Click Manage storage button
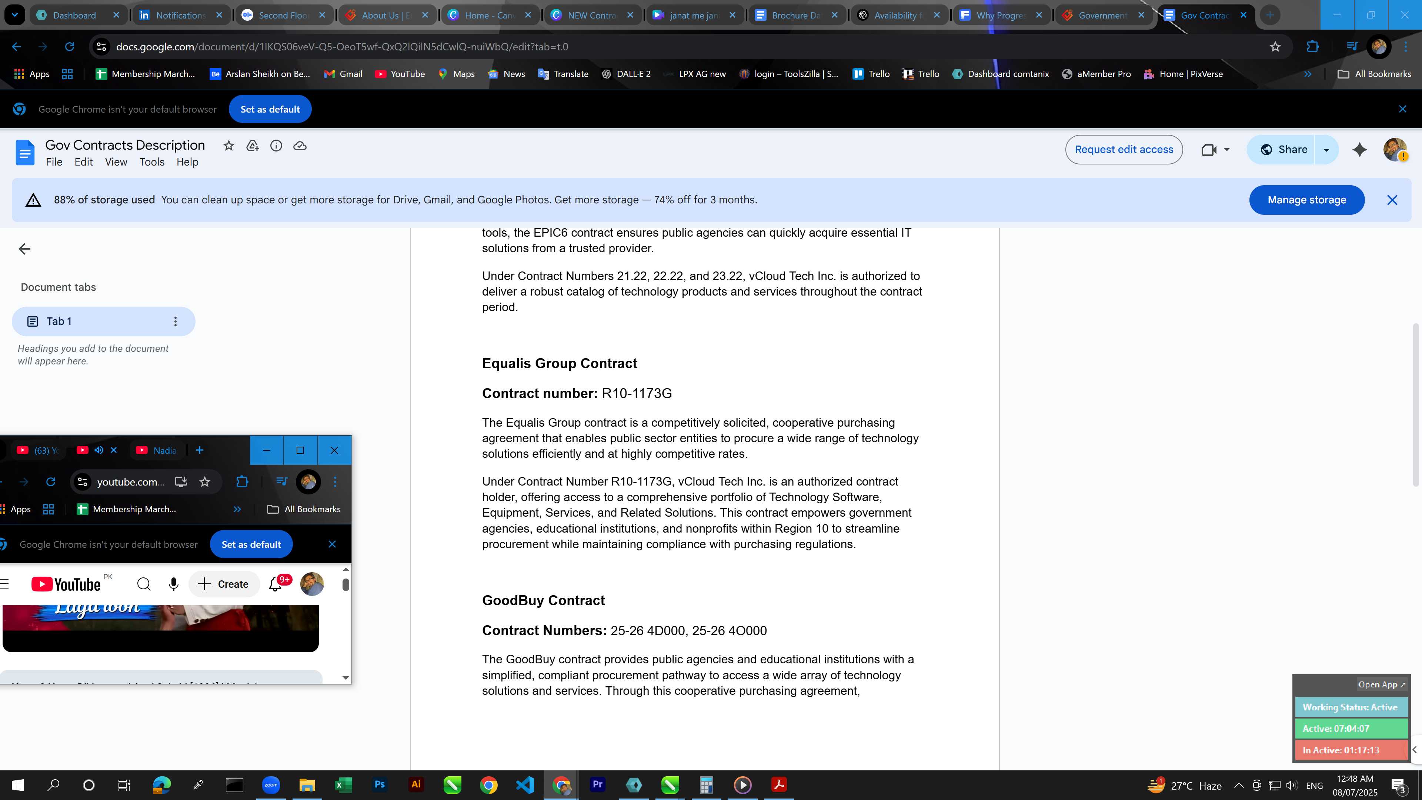 [x=1306, y=200]
